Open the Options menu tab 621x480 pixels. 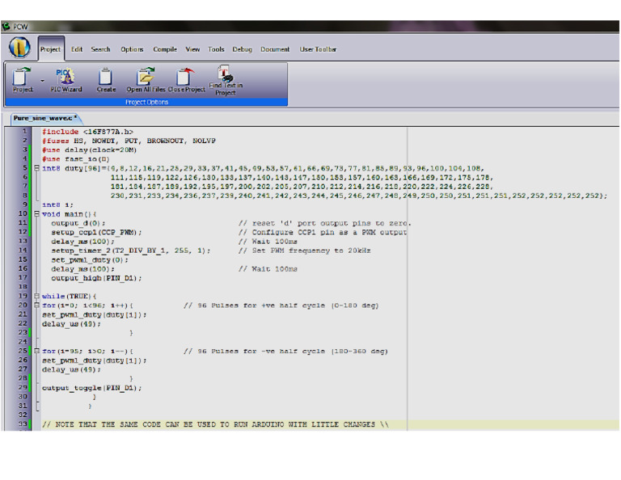[132, 49]
